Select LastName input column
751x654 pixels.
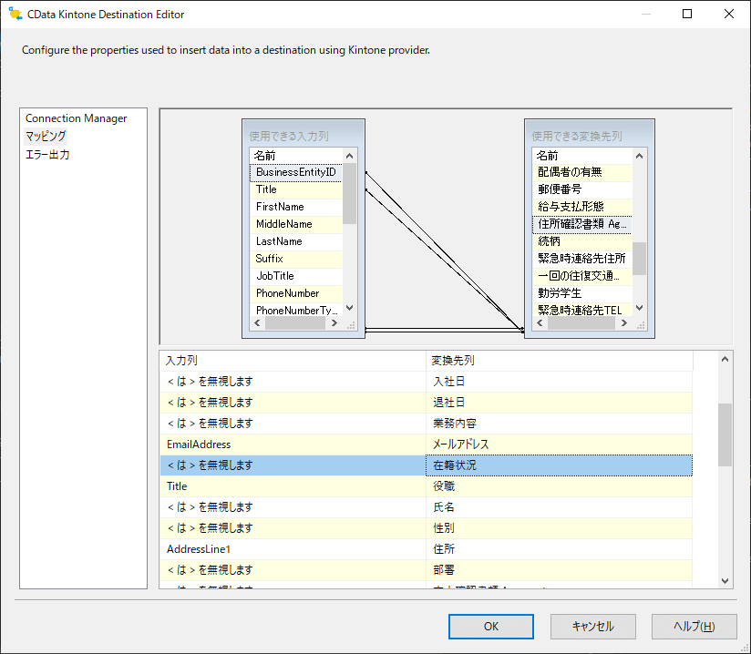(295, 241)
